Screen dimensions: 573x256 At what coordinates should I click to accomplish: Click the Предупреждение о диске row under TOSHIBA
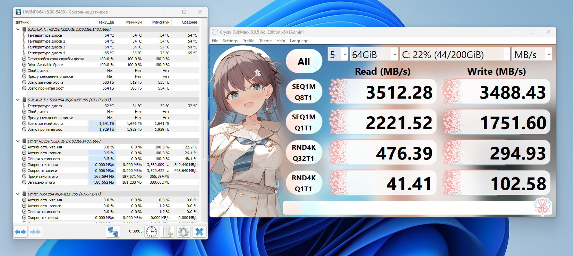click(x=106, y=118)
